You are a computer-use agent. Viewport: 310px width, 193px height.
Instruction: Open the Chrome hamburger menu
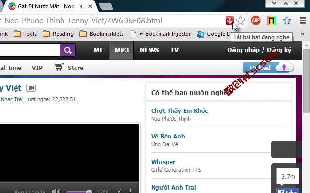click(303, 20)
